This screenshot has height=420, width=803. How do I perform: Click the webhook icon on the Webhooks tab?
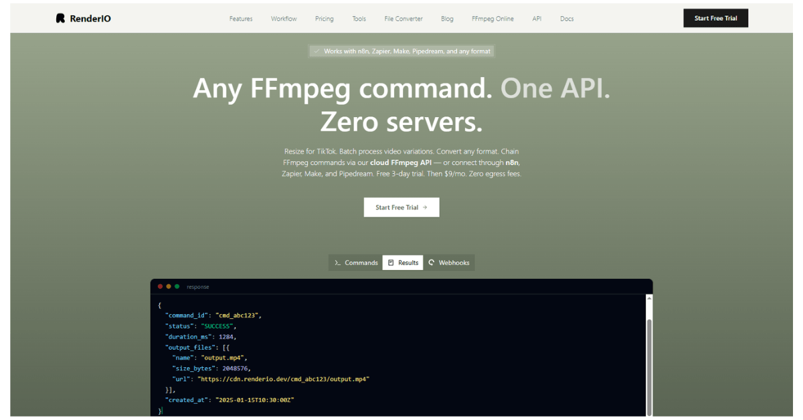tap(432, 263)
